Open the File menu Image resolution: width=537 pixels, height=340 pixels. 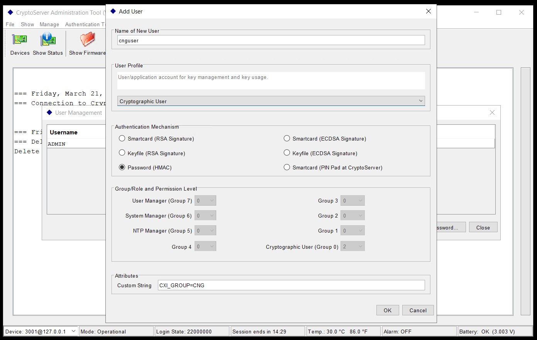(x=10, y=24)
